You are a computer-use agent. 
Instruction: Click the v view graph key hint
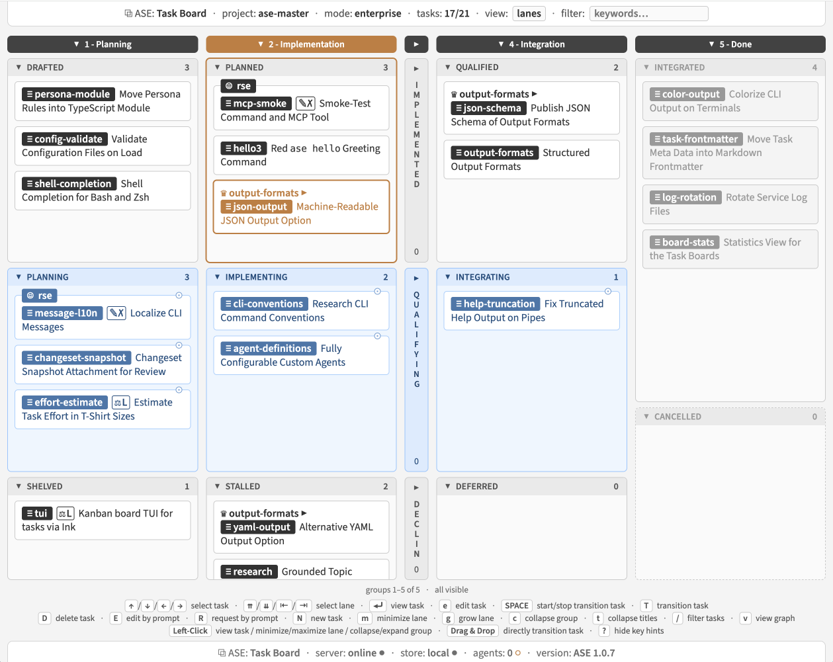point(746,618)
